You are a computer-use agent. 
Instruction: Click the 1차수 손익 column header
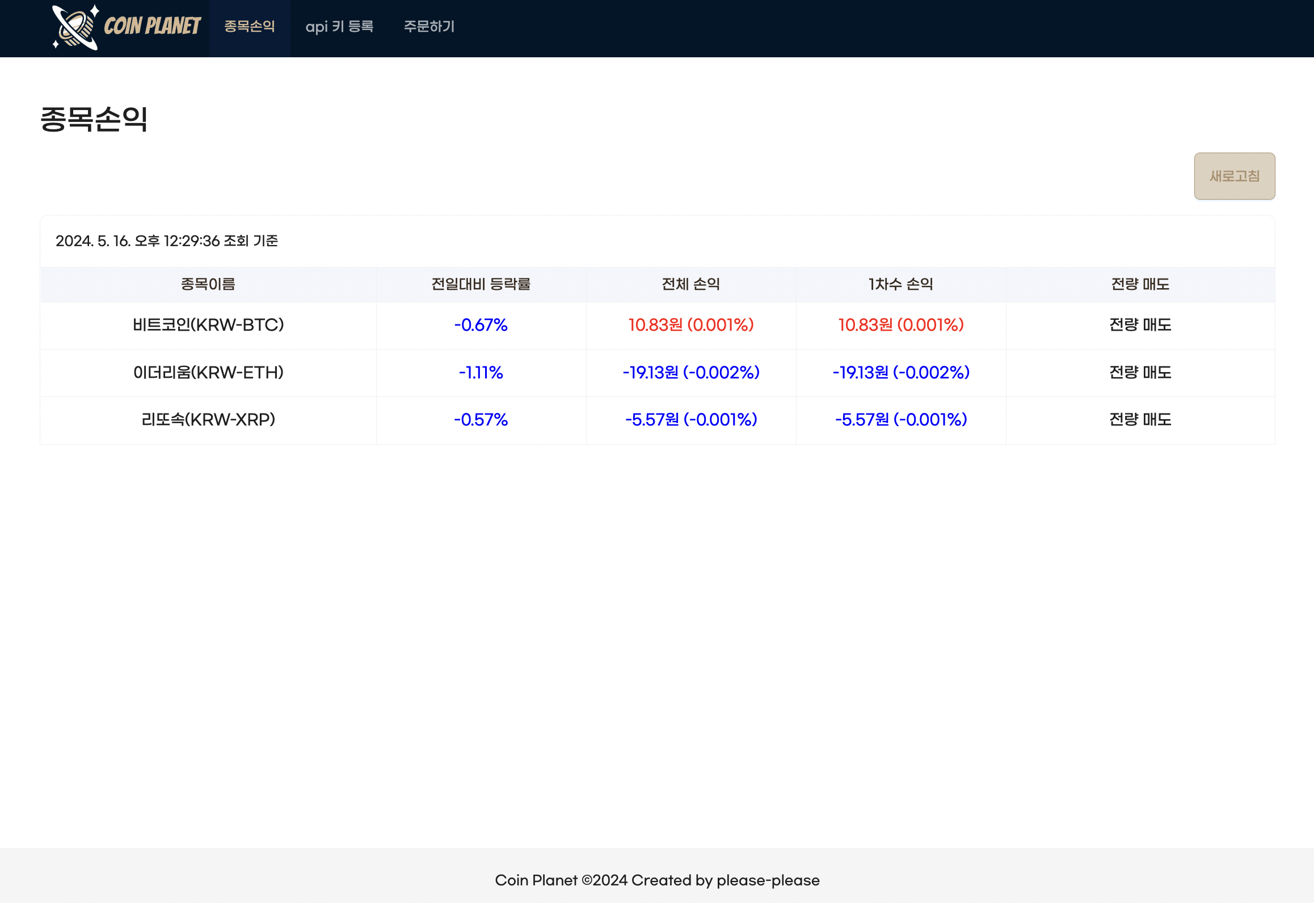(900, 284)
